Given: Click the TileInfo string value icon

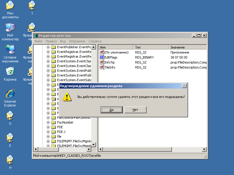Looking at the screenshot, I should (x=102, y=67).
